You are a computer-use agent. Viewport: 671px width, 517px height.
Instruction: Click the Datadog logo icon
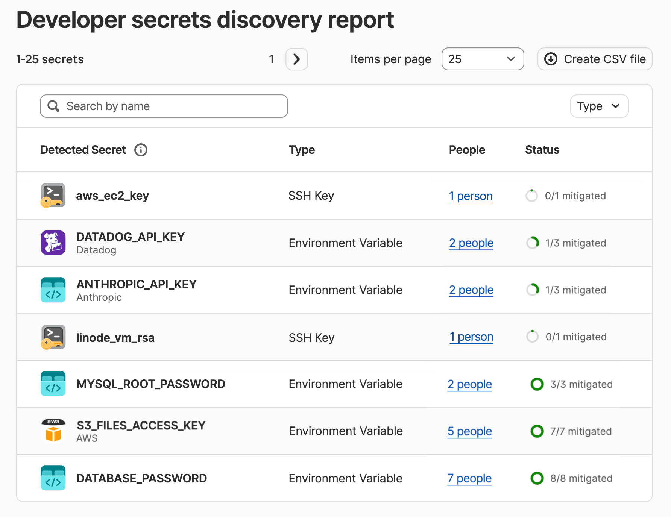pyautogui.click(x=53, y=243)
